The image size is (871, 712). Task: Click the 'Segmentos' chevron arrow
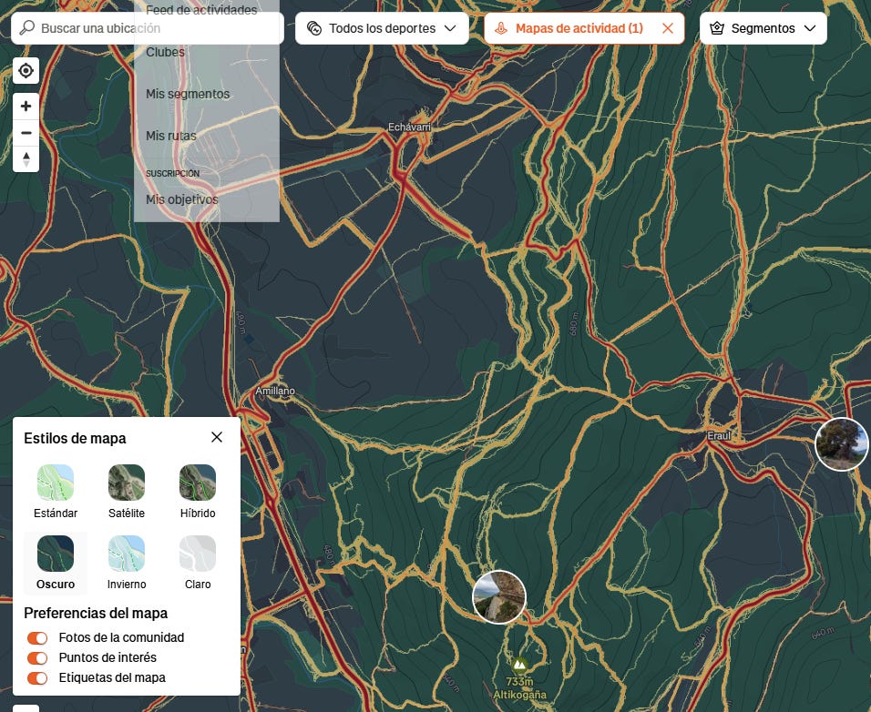pyautogui.click(x=810, y=28)
